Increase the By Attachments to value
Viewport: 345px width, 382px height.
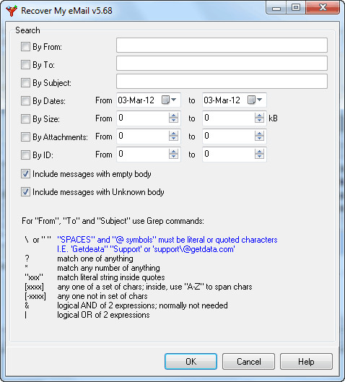(x=259, y=134)
